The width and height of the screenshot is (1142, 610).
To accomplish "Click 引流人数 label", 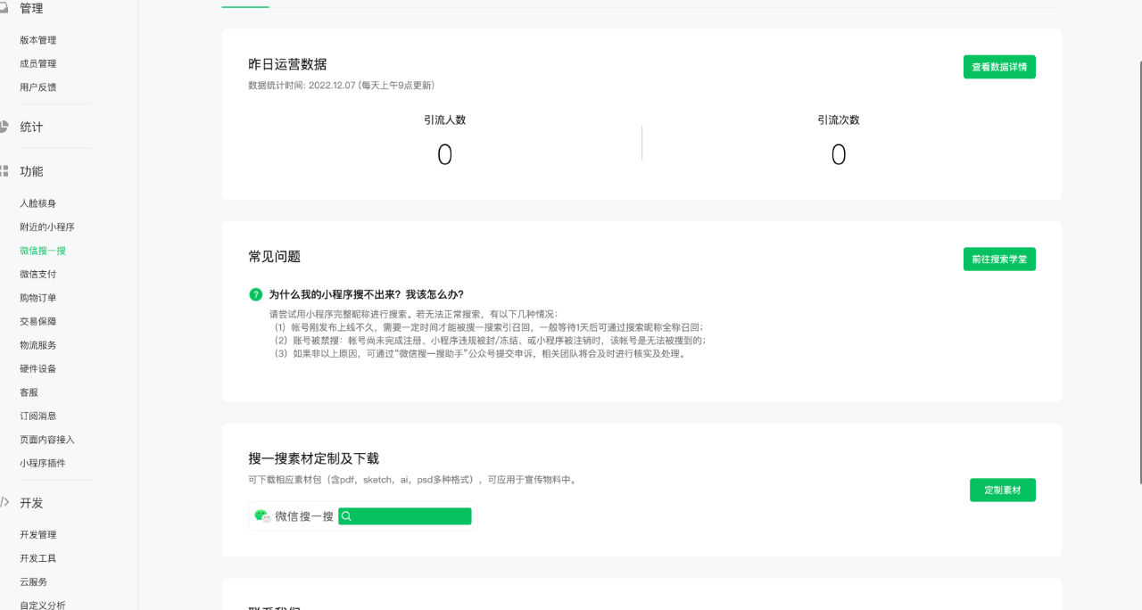I will [445, 120].
